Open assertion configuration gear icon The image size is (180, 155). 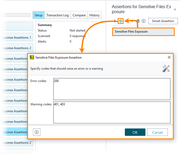121,21
